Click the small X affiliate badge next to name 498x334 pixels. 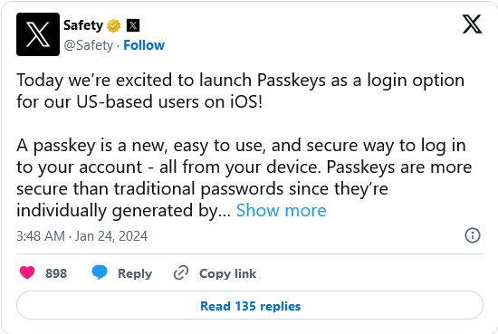pos(133,25)
